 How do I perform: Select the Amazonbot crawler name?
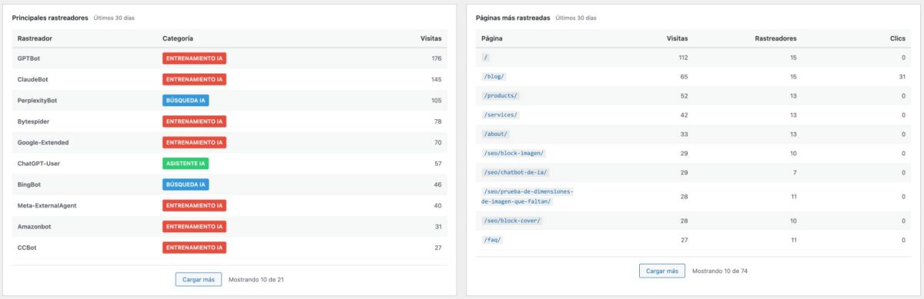click(35, 226)
